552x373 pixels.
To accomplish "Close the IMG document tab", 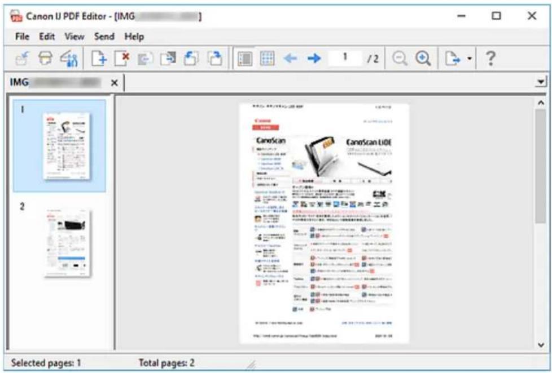I will (x=114, y=83).
